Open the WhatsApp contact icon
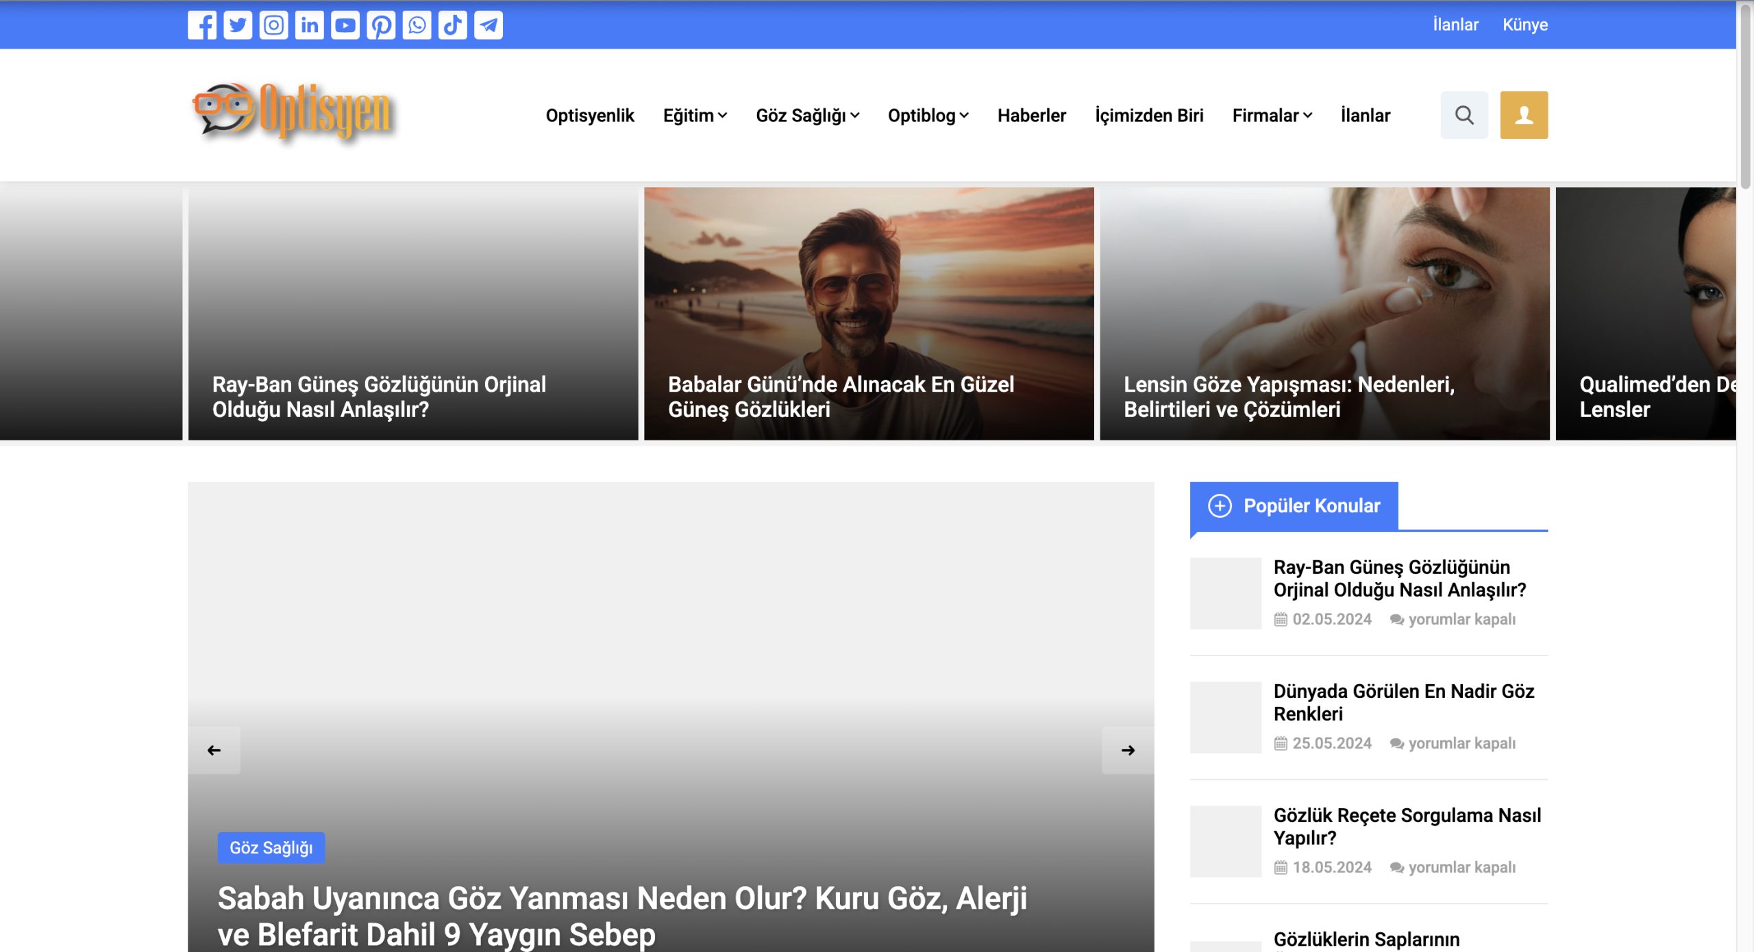Image resolution: width=1754 pixels, height=952 pixels. (417, 25)
